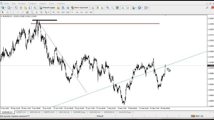Click the globe icon before Авто-торговля
The image size is (214, 120).
pos(68,8)
